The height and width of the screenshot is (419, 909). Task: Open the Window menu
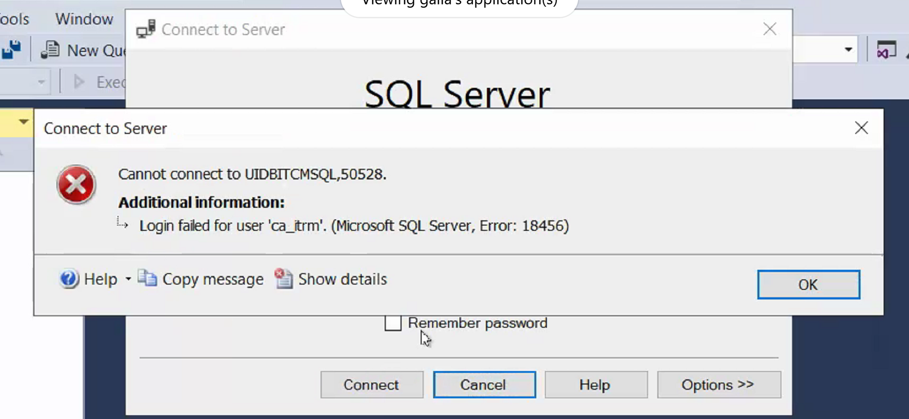click(84, 19)
